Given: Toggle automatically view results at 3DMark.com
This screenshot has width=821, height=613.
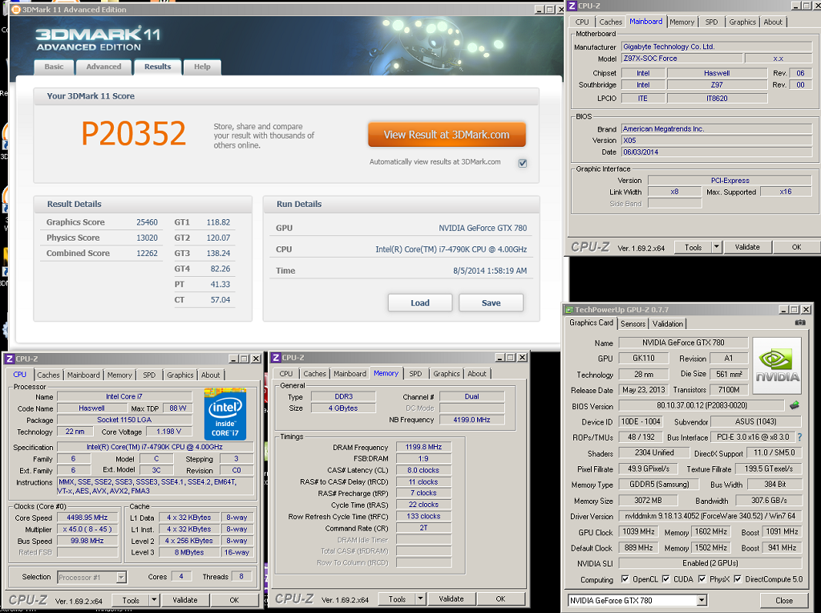Looking at the screenshot, I should click(x=523, y=163).
